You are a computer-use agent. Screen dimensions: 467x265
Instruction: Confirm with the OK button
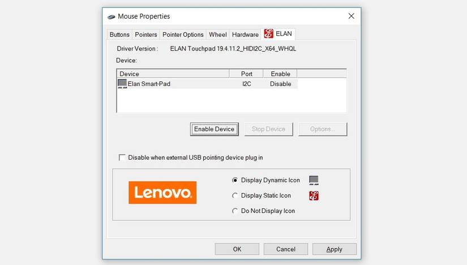(x=237, y=249)
